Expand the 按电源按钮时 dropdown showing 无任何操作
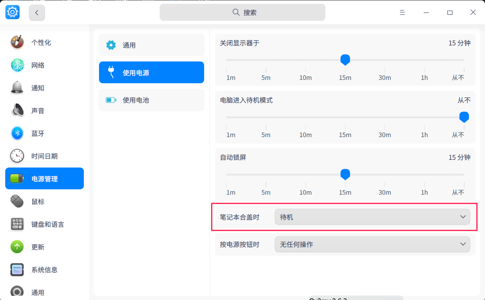 [372, 244]
